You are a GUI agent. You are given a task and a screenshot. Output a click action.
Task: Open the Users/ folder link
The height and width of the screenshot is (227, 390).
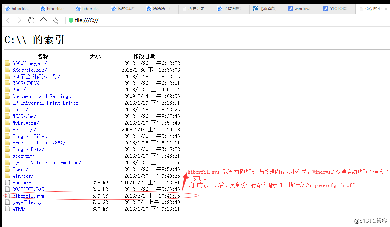click(21, 169)
